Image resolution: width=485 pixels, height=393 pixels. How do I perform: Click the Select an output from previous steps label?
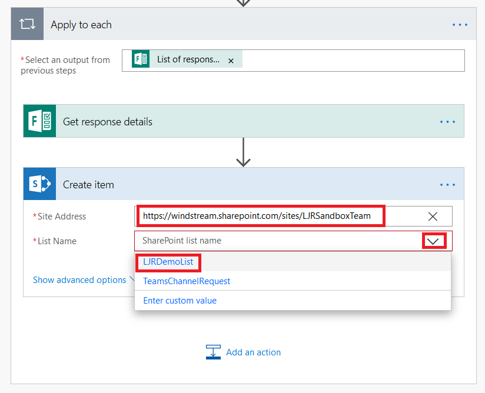[65, 65]
